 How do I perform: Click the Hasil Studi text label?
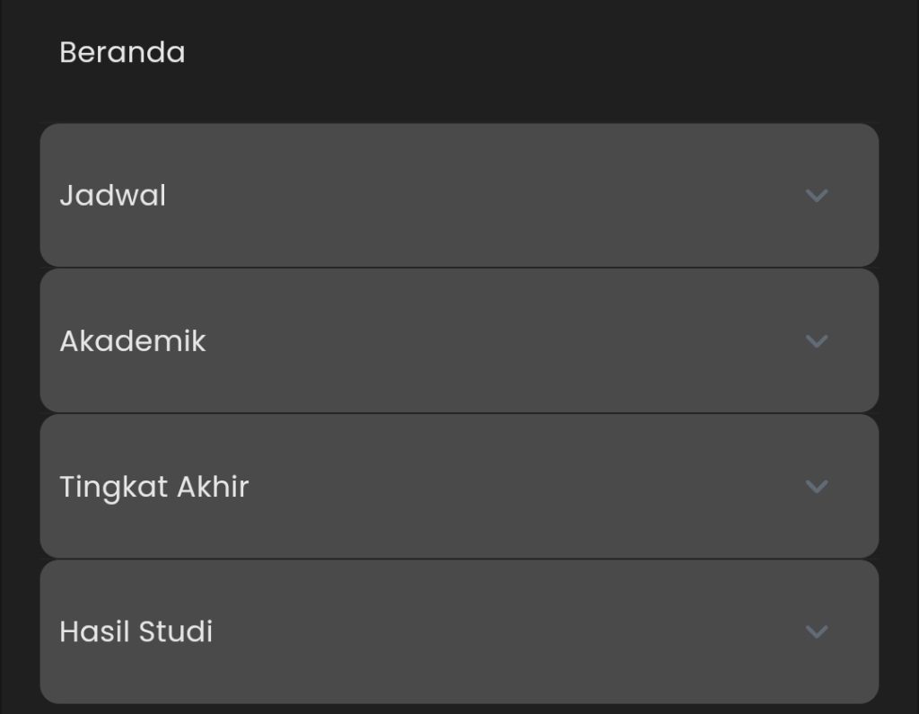pos(136,632)
